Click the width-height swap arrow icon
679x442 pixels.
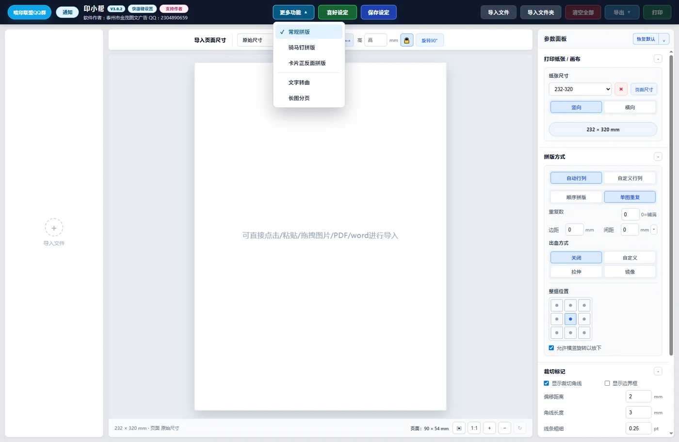tap(348, 40)
